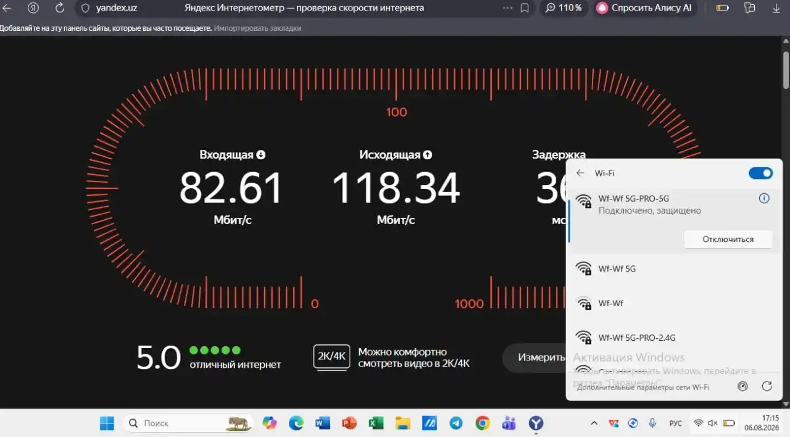790x437 pixels.
Task: Open the Windows Start menu
Action: tap(107, 423)
